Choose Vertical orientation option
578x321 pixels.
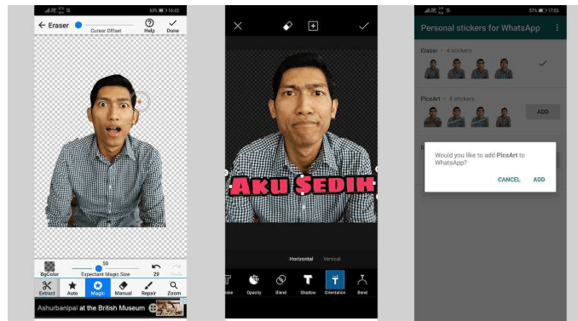(x=332, y=259)
